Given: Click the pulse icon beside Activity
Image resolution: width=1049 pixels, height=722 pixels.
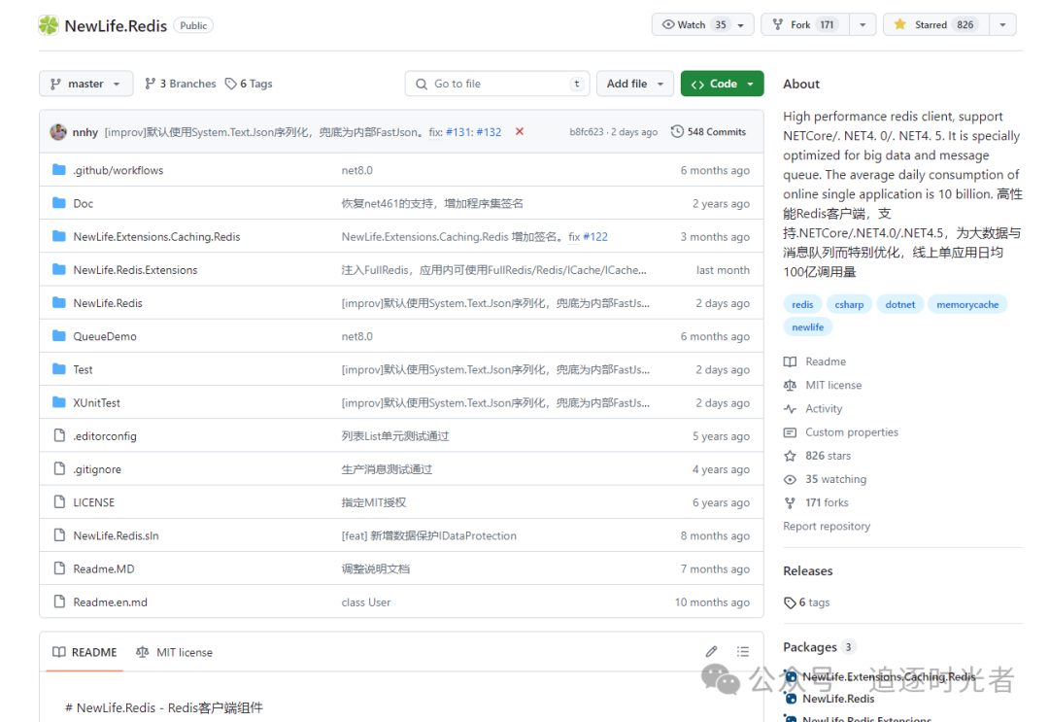Looking at the screenshot, I should tap(790, 408).
